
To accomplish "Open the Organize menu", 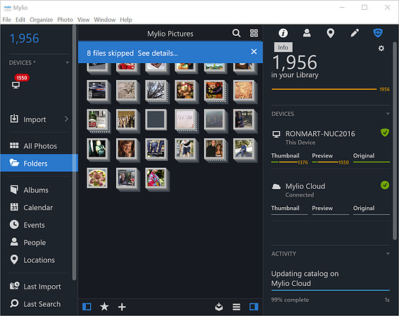I will pyautogui.click(x=42, y=20).
